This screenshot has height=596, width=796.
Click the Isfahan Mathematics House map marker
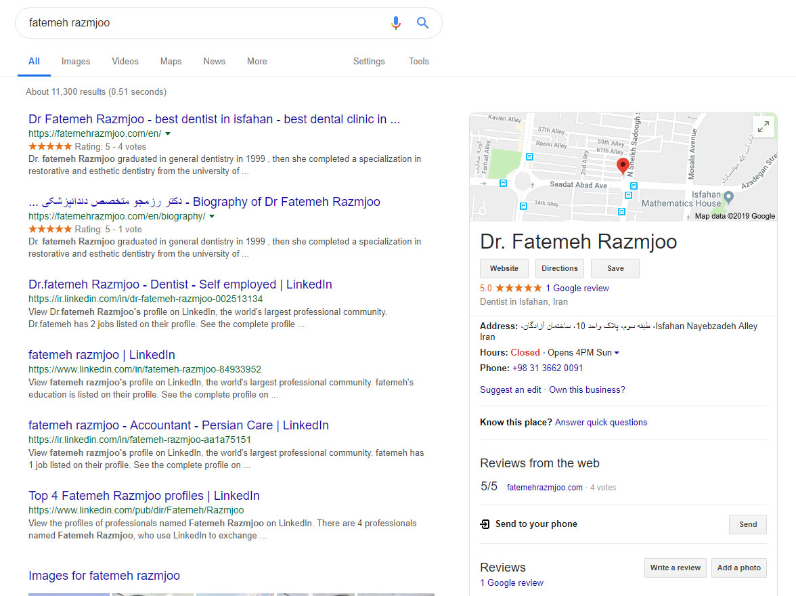(x=728, y=196)
